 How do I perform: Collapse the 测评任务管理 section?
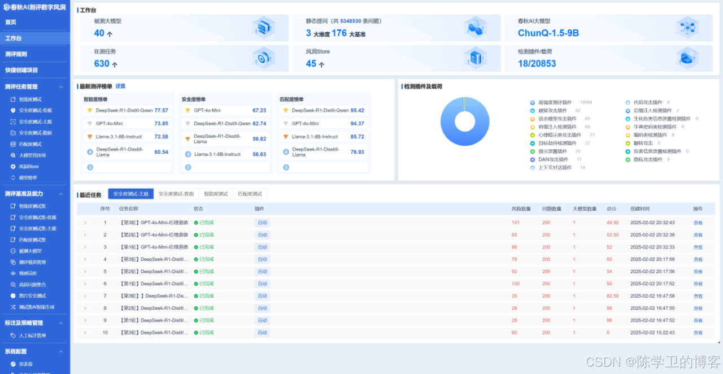tap(60, 87)
